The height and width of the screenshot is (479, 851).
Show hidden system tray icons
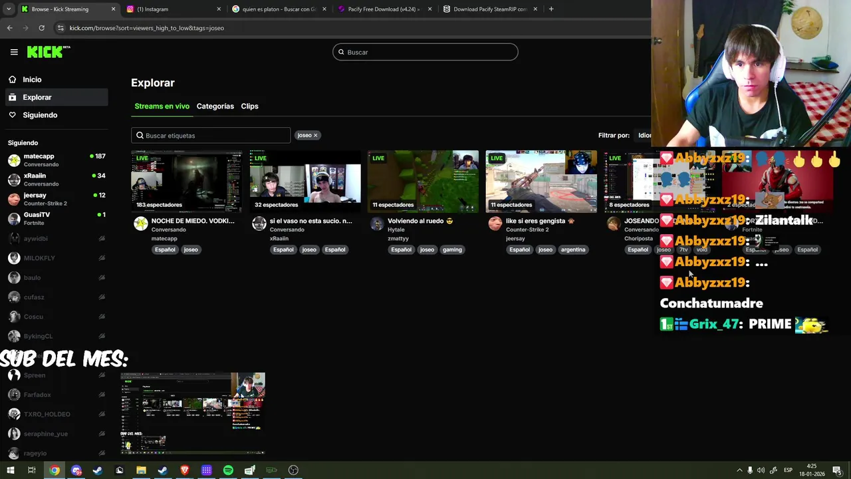(x=739, y=470)
